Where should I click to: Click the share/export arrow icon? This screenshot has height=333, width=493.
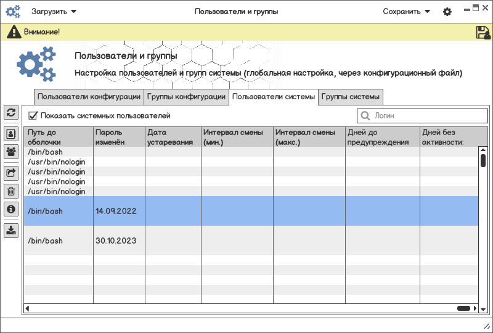click(11, 173)
